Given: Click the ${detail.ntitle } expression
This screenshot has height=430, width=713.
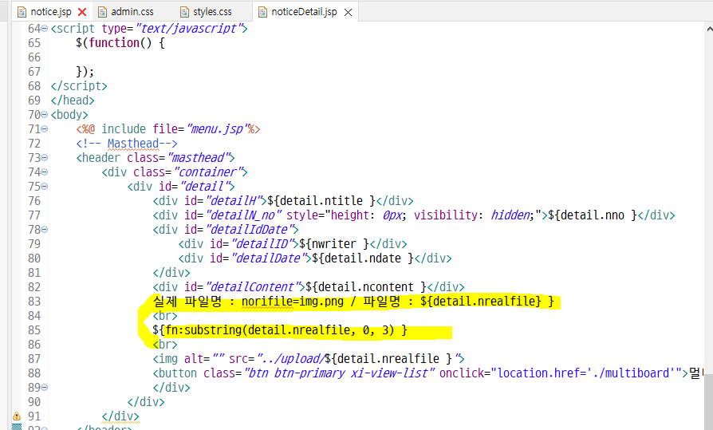Looking at the screenshot, I should [x=321, y=201].
